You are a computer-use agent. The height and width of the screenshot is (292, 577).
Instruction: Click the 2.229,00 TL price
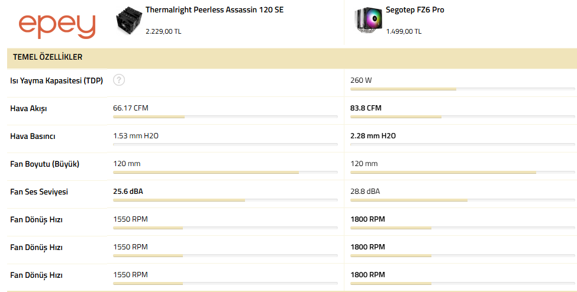163,32
